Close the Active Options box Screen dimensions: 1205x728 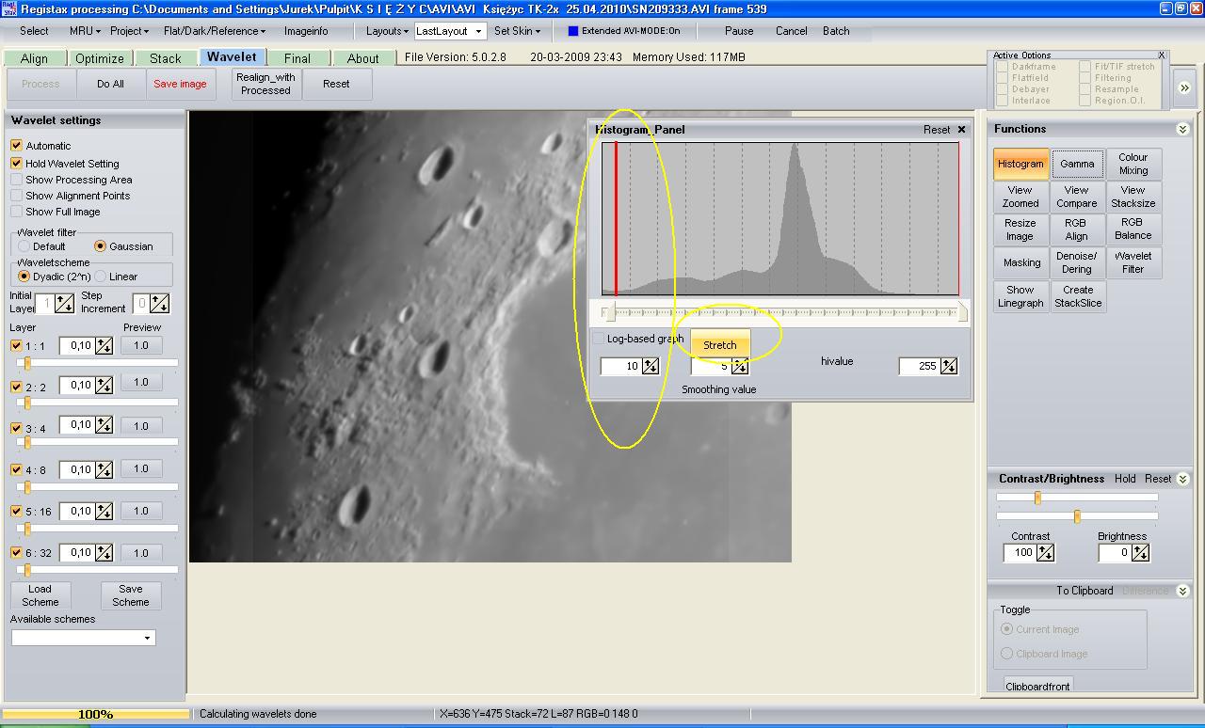(1161, 55)
